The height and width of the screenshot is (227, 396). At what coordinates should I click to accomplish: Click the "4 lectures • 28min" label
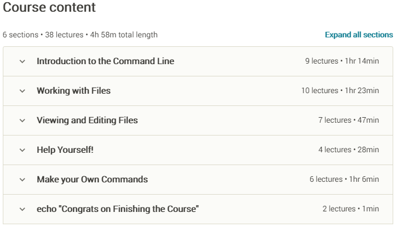pos(349,150)
